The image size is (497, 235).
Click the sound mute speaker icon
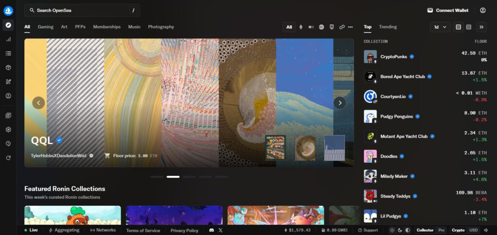(x=486, y=230)
